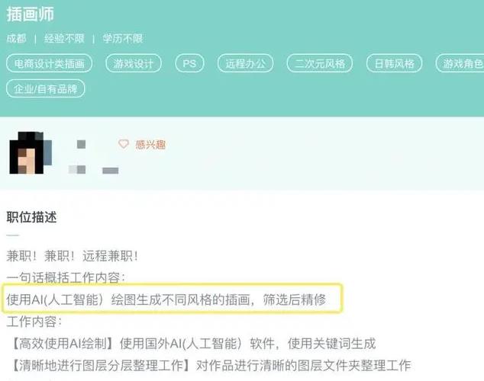Select the 电商设计类插画 tag
The image size is (484, 381).
[x=49, y=63]
